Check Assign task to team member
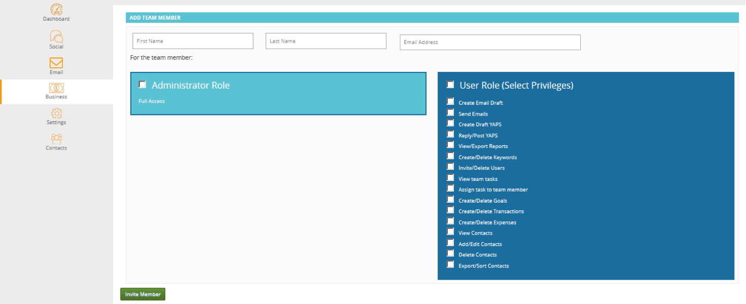Viewport: 746px width, 304px height. click(450, 188)
